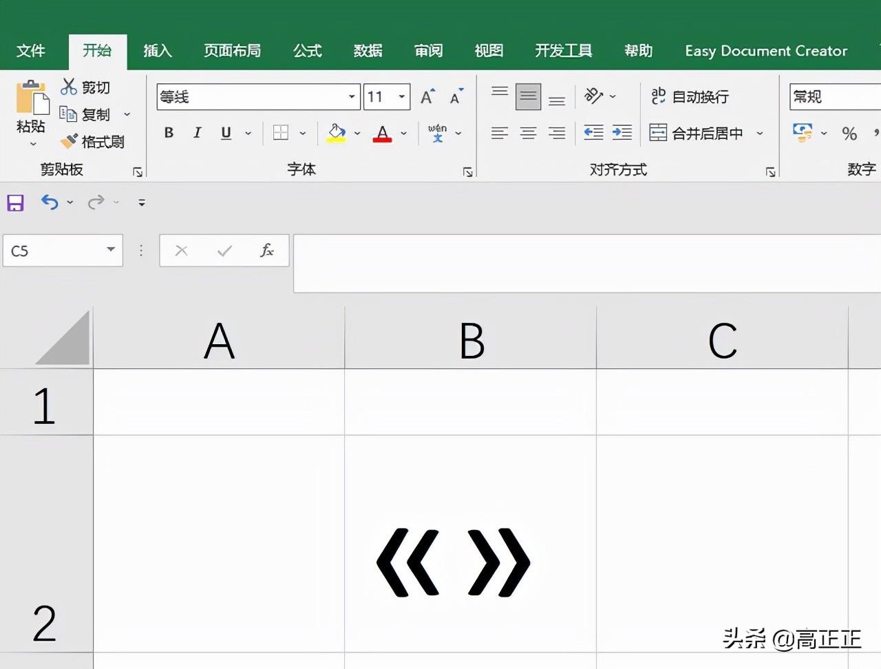This screenshot has width=881, height=669.
Task: Open the font name dropdown (等线)
Action: (352, 97)
